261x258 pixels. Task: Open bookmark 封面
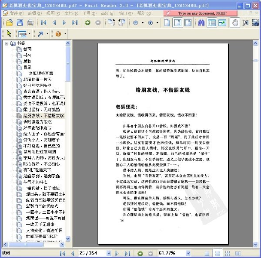click(x=27, y=49)
